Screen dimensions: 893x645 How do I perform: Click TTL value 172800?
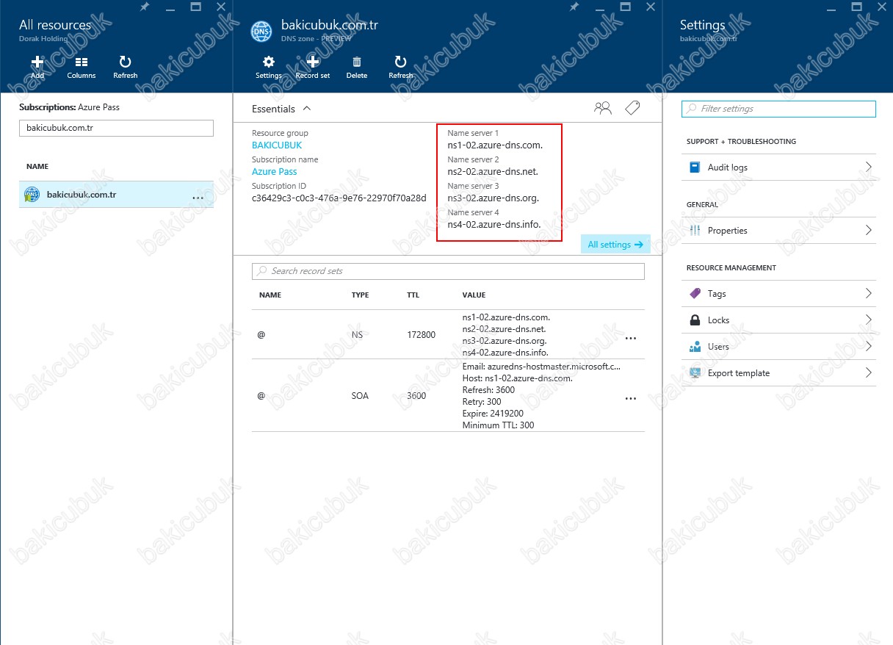point(421,335)
